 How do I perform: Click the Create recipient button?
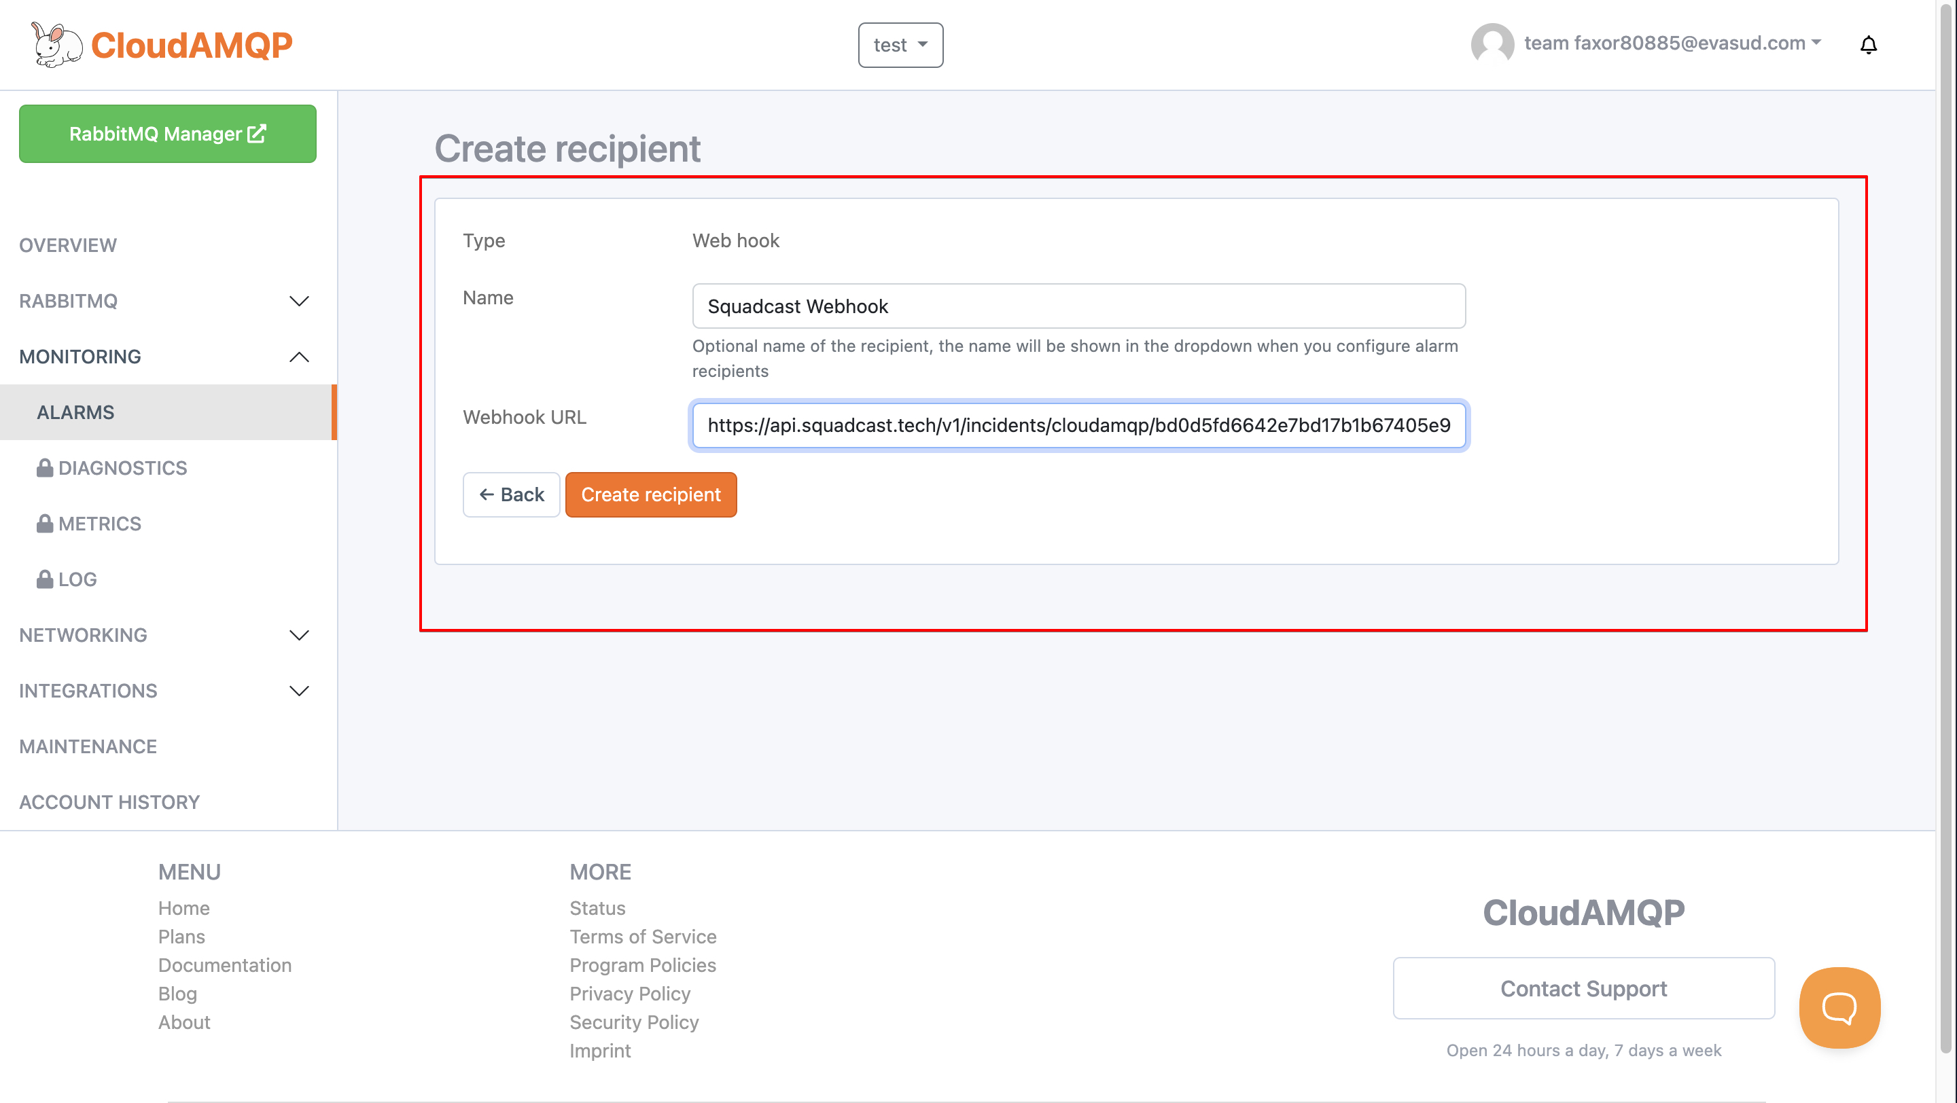651,494
